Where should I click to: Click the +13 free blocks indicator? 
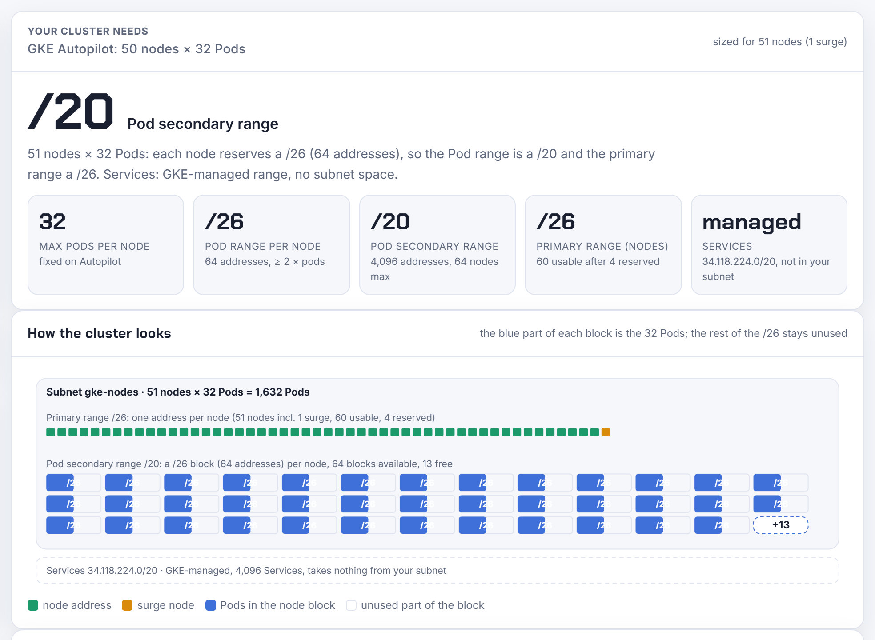coord(781,525)
